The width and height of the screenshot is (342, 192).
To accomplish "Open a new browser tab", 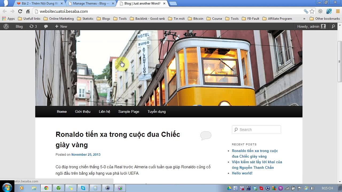I will coord(173,3).
